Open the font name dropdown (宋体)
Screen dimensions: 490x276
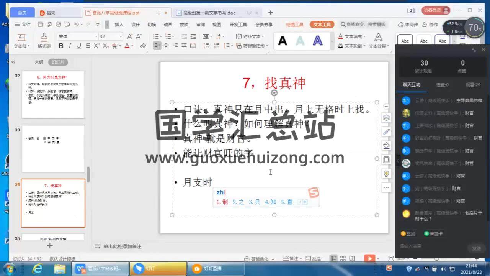click(x=96, y=36)
